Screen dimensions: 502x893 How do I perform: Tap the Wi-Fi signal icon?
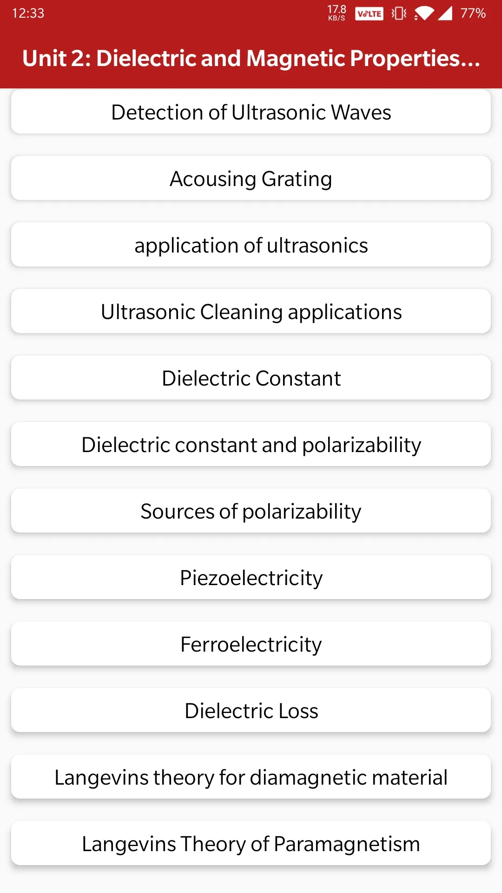[424, 13]
